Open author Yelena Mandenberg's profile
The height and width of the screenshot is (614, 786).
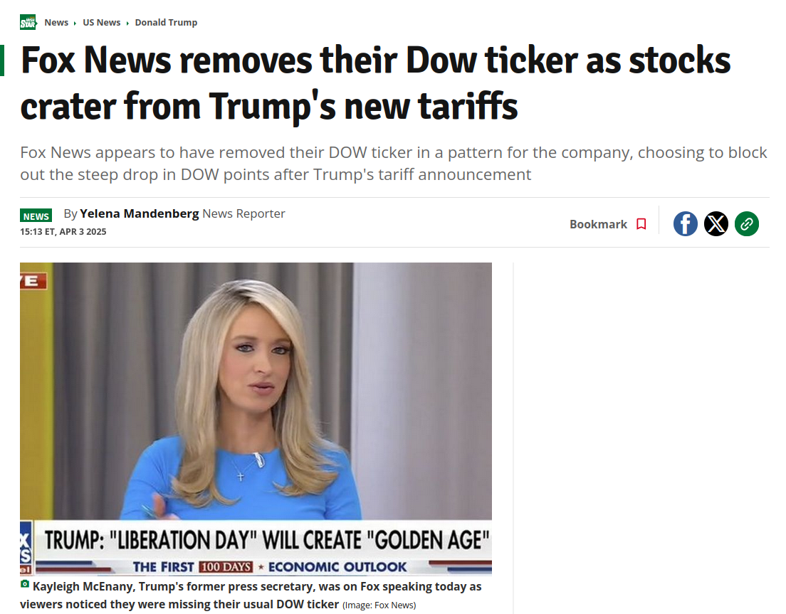pyautogui.click(x=140, y=214)
